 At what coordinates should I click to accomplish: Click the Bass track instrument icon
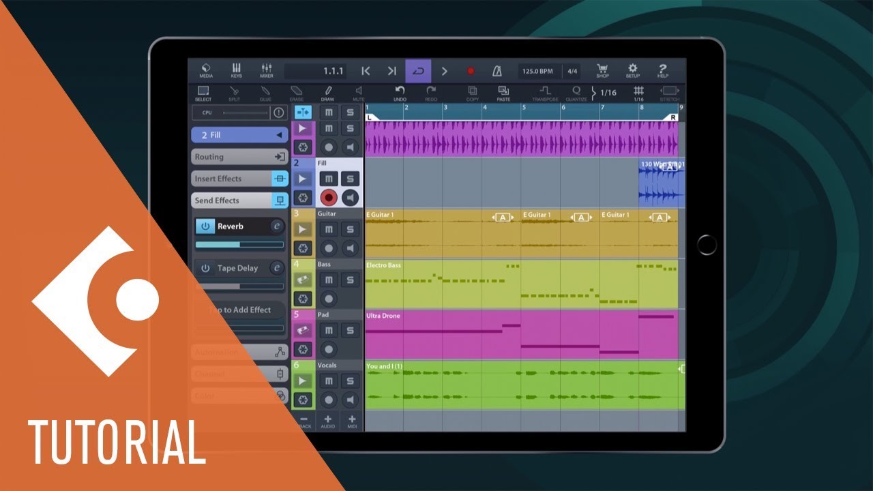[304, 280]
